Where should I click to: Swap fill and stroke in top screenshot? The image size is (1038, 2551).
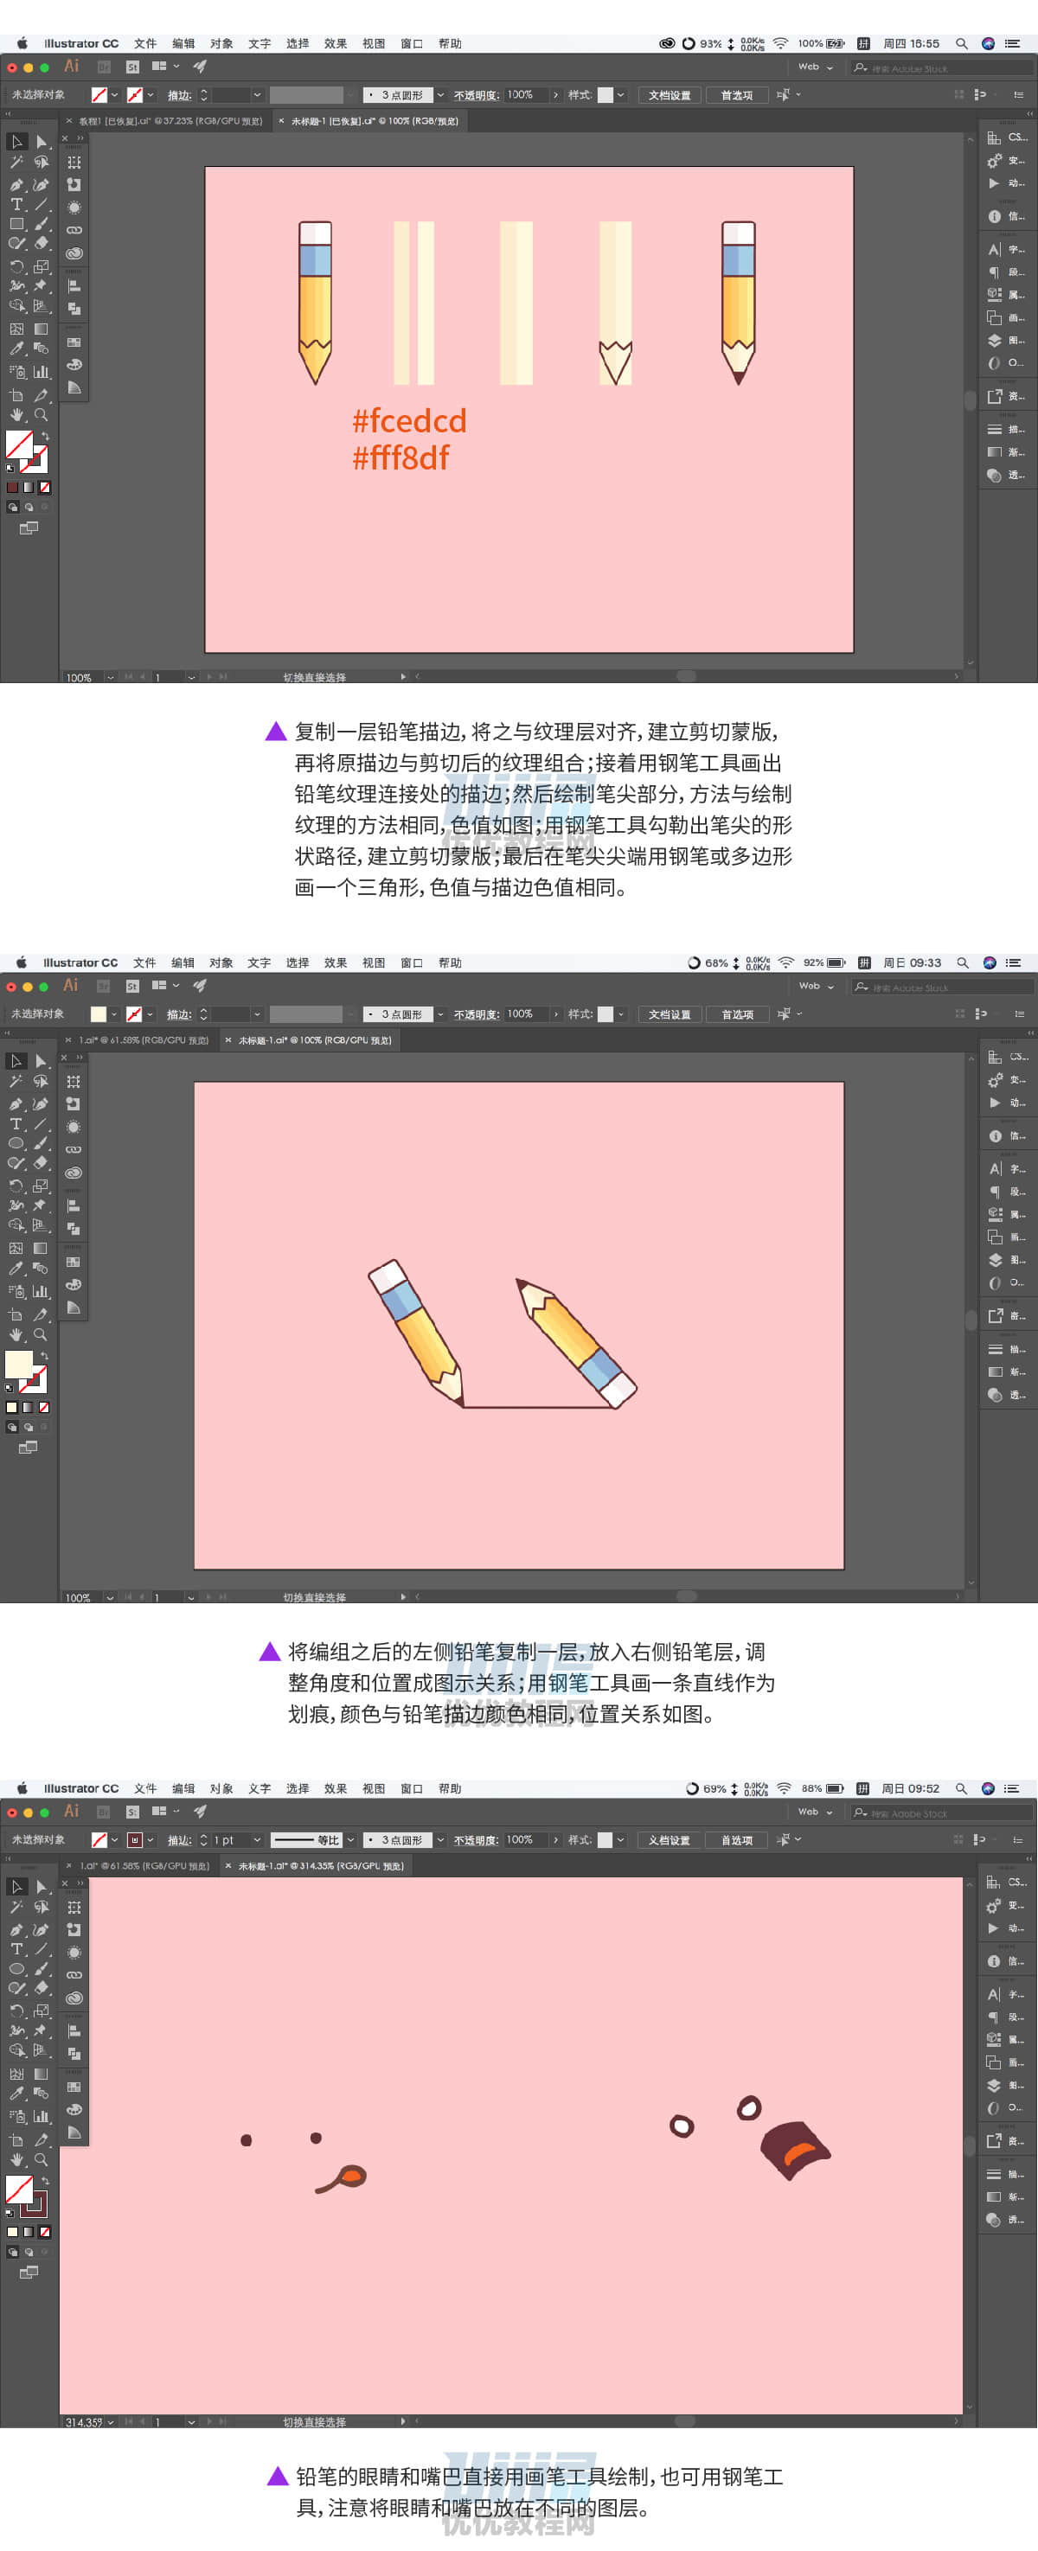[45, 436]
